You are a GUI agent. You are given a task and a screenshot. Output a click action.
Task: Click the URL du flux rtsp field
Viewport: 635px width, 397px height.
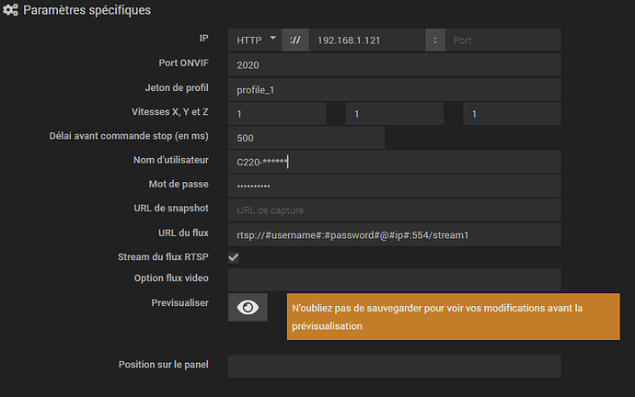pyautogui.click(x=395, y=235)
